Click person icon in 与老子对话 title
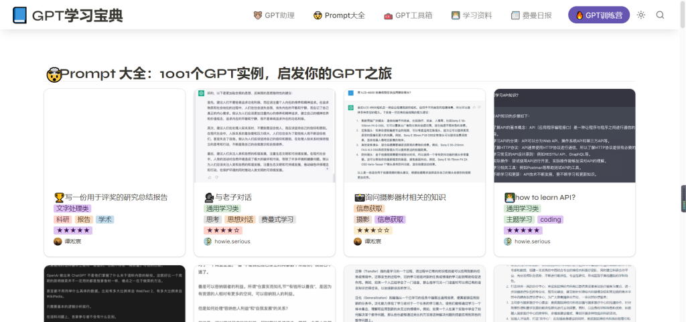Image resolution: width=686 pixels, height=322 pixels. (x=209, y=197)
